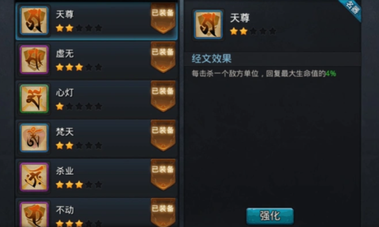The image size is (379, 227).
Task: Toggle 已装备 badge on 梵天 row
Action: coord(163,136)
